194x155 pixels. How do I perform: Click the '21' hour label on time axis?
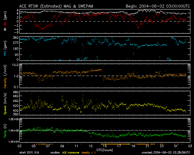pos(148,146)
